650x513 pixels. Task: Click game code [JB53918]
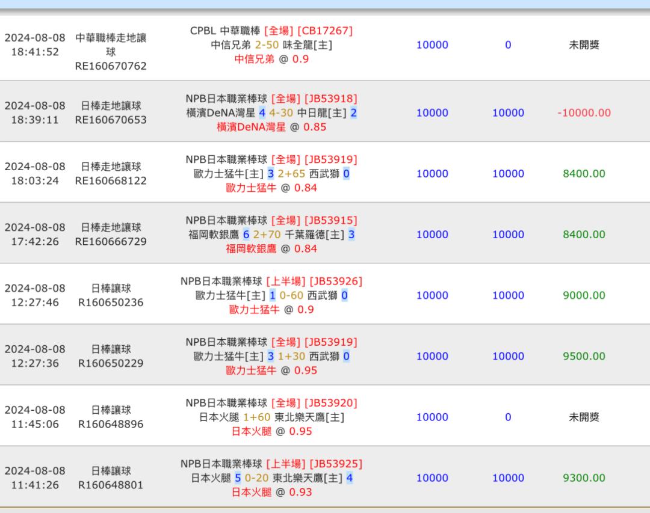(x=331, y=99)
